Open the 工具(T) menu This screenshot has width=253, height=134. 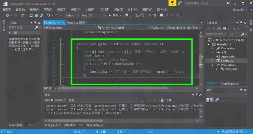click(x=105, y=10)
